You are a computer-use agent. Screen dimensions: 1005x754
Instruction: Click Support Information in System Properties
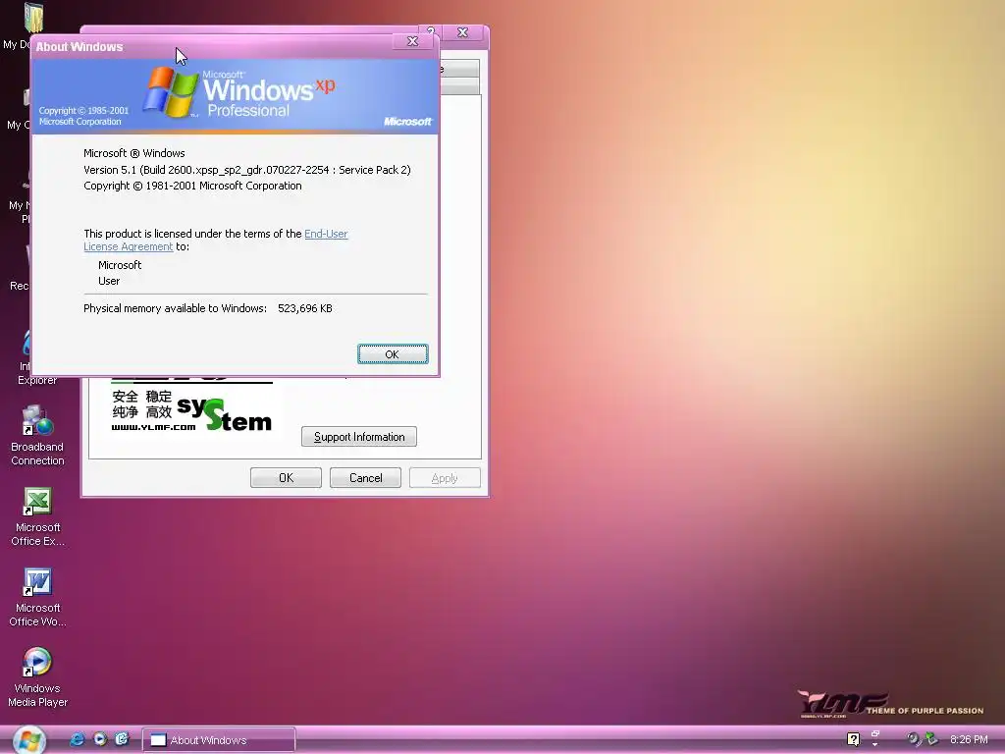point(359,437)
